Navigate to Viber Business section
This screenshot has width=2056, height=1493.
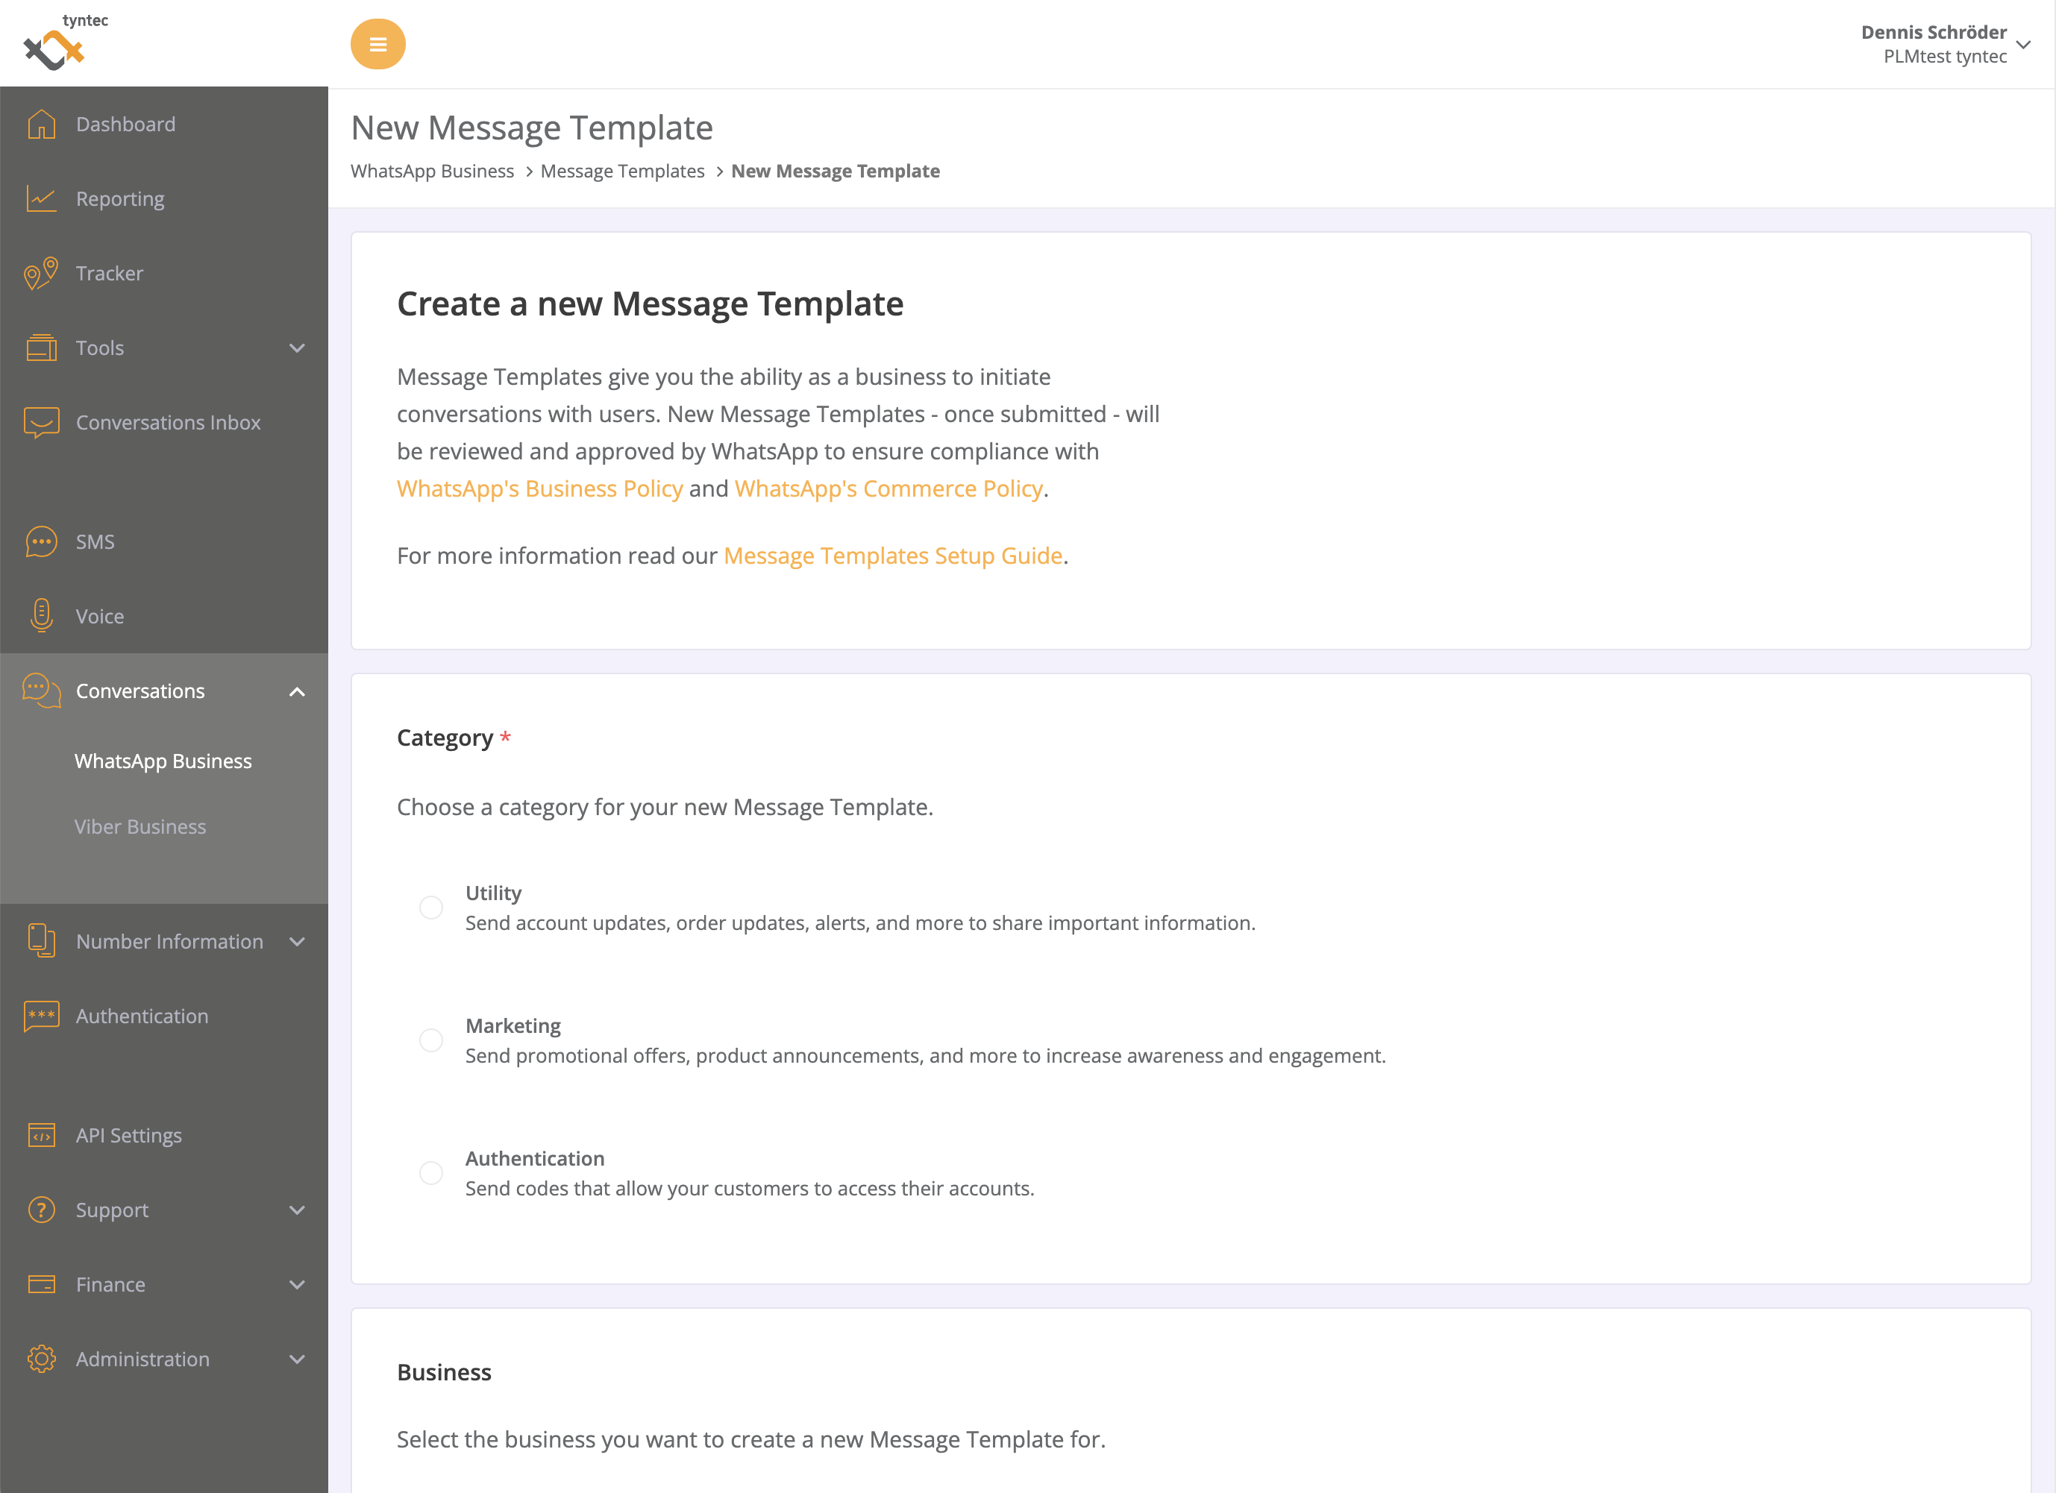point(140,826)
